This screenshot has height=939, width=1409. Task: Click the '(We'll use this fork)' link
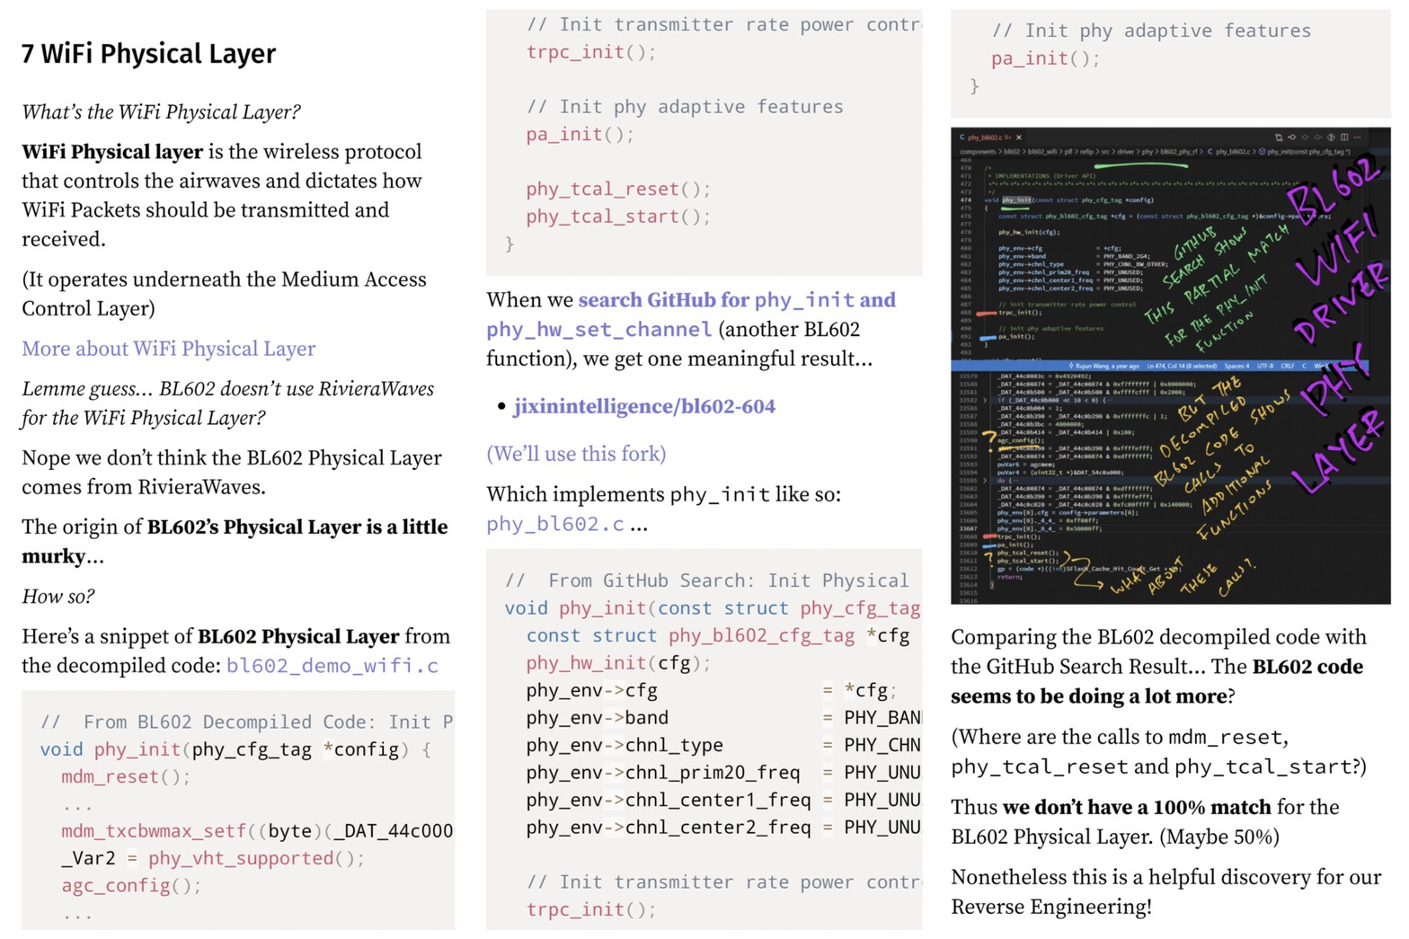[576, 454]
